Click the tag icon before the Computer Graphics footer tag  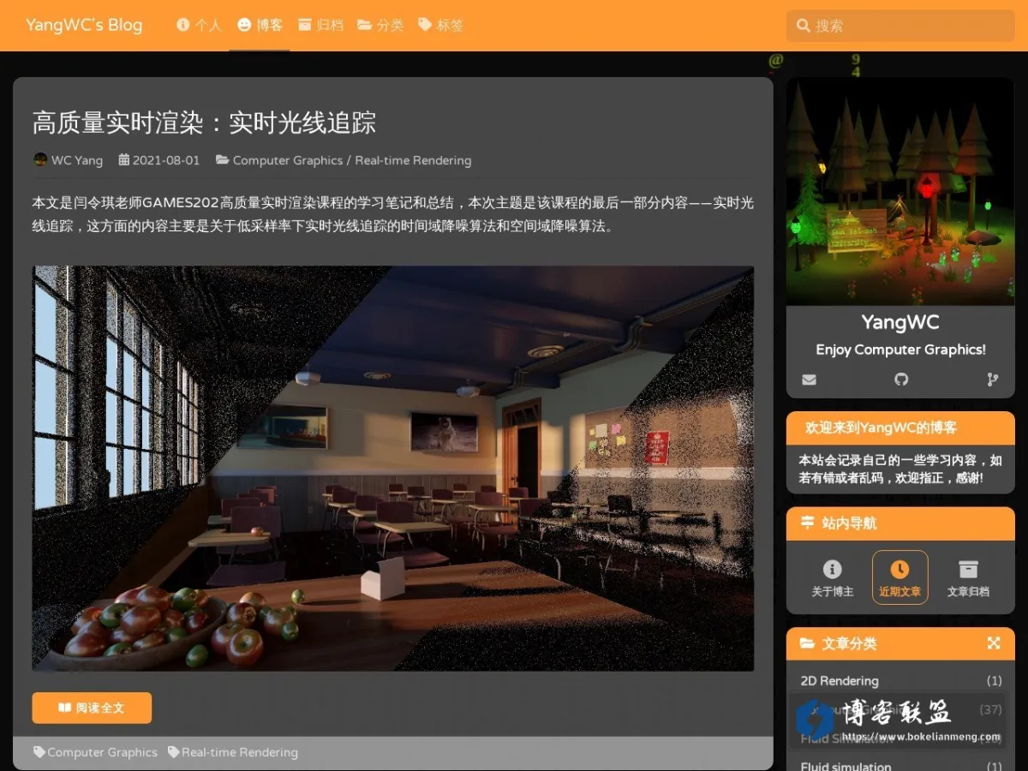(x=39, y=752)
